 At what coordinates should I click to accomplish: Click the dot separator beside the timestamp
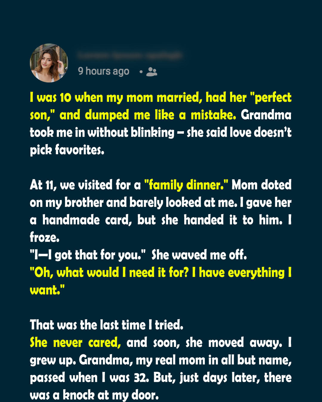[141, 71]
